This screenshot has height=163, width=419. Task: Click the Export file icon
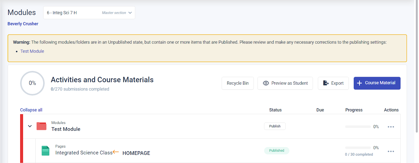point(326,83)
